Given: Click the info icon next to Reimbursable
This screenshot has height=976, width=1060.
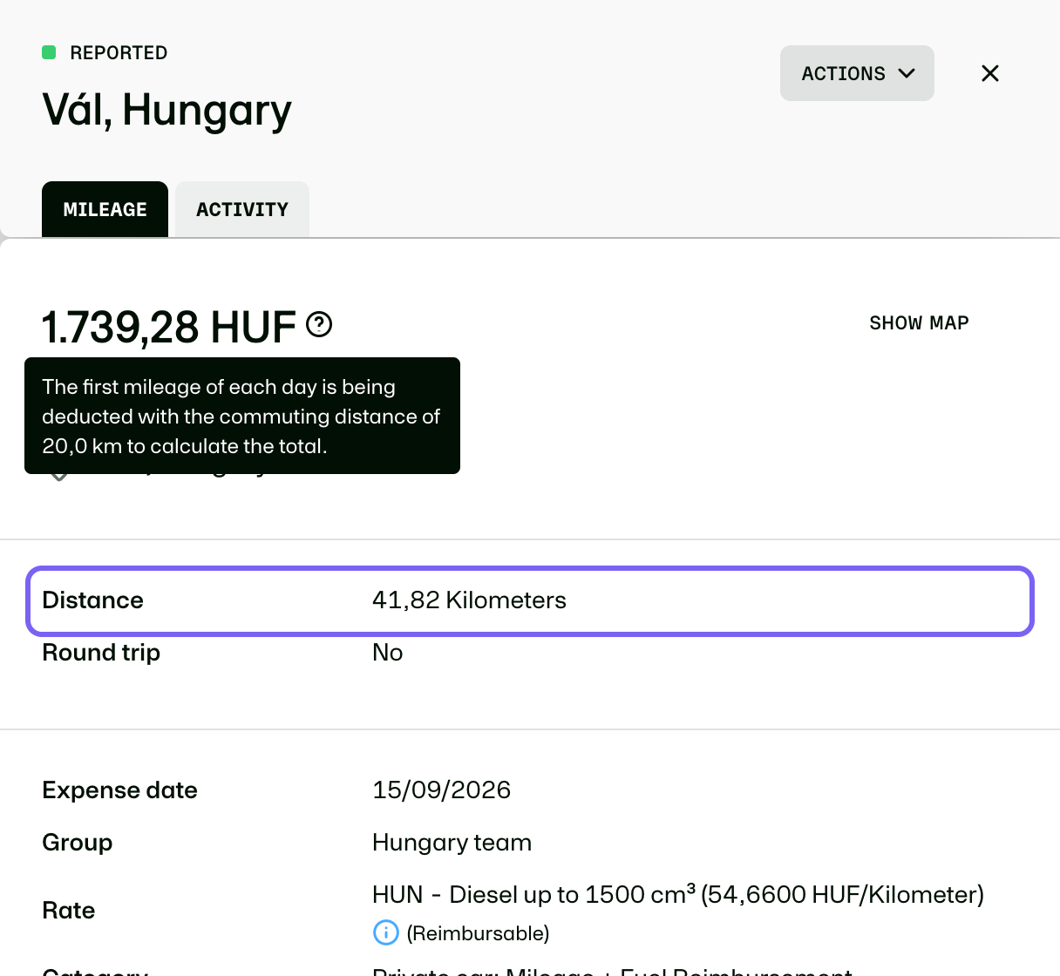Looking at the screenshot, I should [385, 932].
